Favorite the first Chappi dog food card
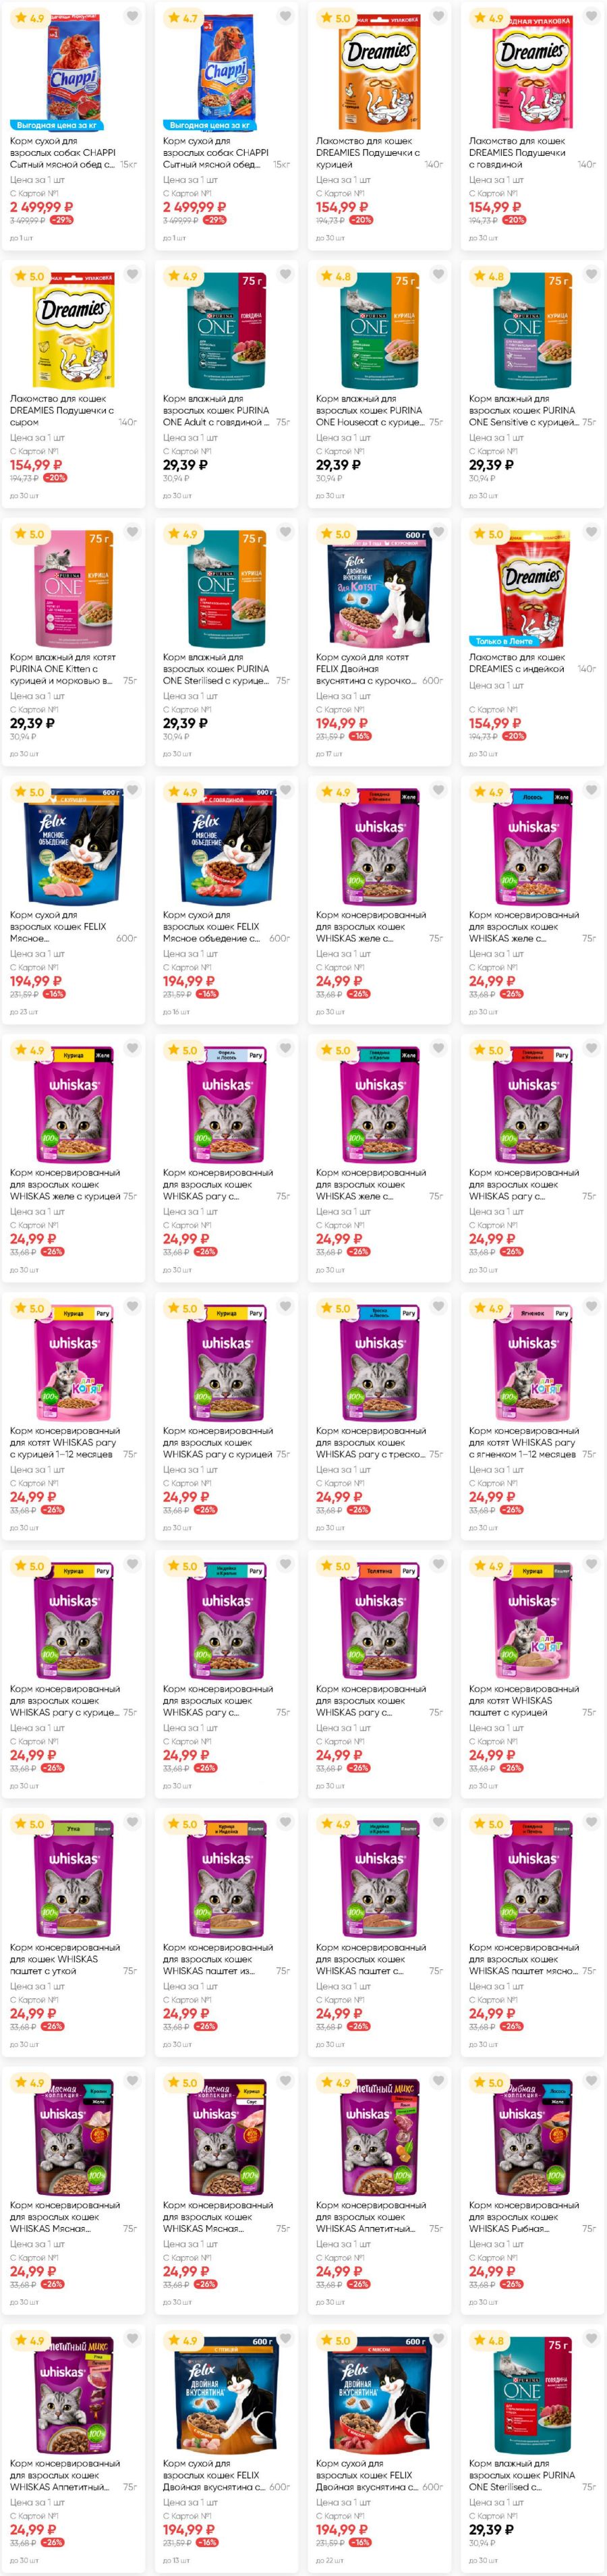This screenshot has height=2576, width=607. coord(132,16)
